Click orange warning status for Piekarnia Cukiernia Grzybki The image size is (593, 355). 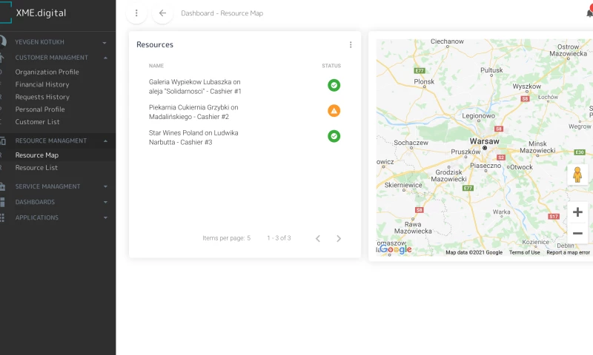tap(334, 111)
